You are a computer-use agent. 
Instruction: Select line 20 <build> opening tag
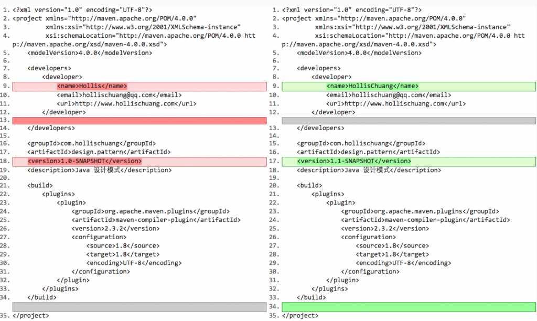tap(309, 186)
